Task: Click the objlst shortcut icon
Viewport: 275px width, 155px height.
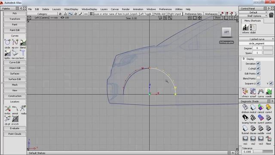Action: click(253, 28)
